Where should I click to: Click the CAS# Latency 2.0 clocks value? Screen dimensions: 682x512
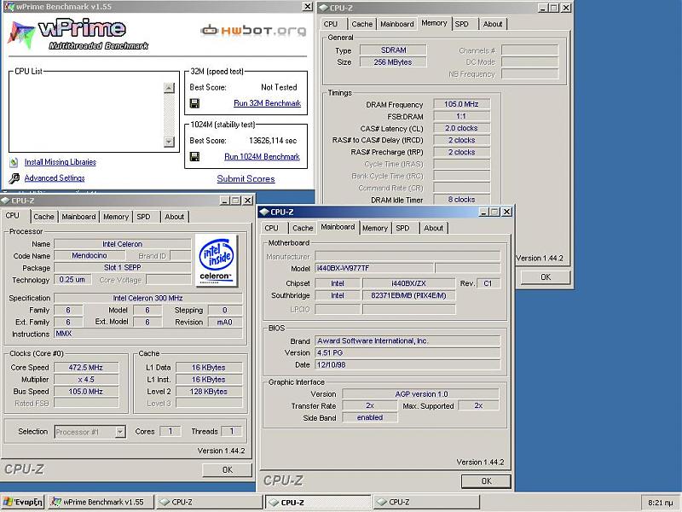coord(461,129)
